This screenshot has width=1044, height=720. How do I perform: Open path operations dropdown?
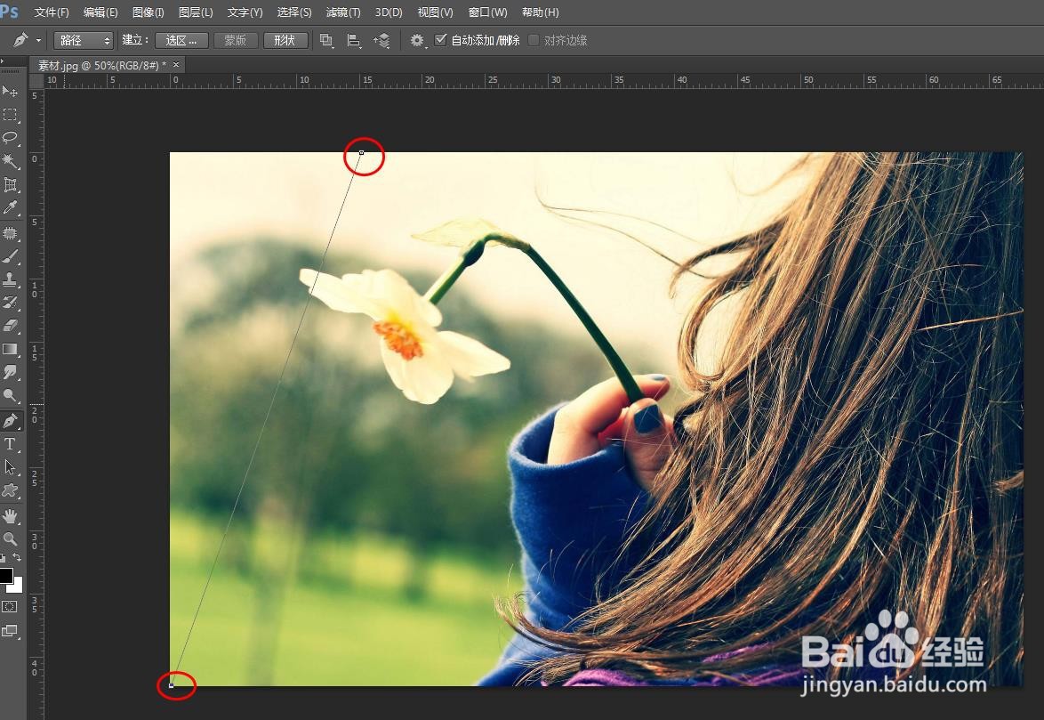[326, 41]
